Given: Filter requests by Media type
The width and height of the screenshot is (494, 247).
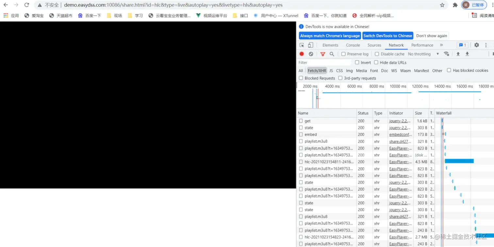Looking at the screenshot, I should coord(361,70).
